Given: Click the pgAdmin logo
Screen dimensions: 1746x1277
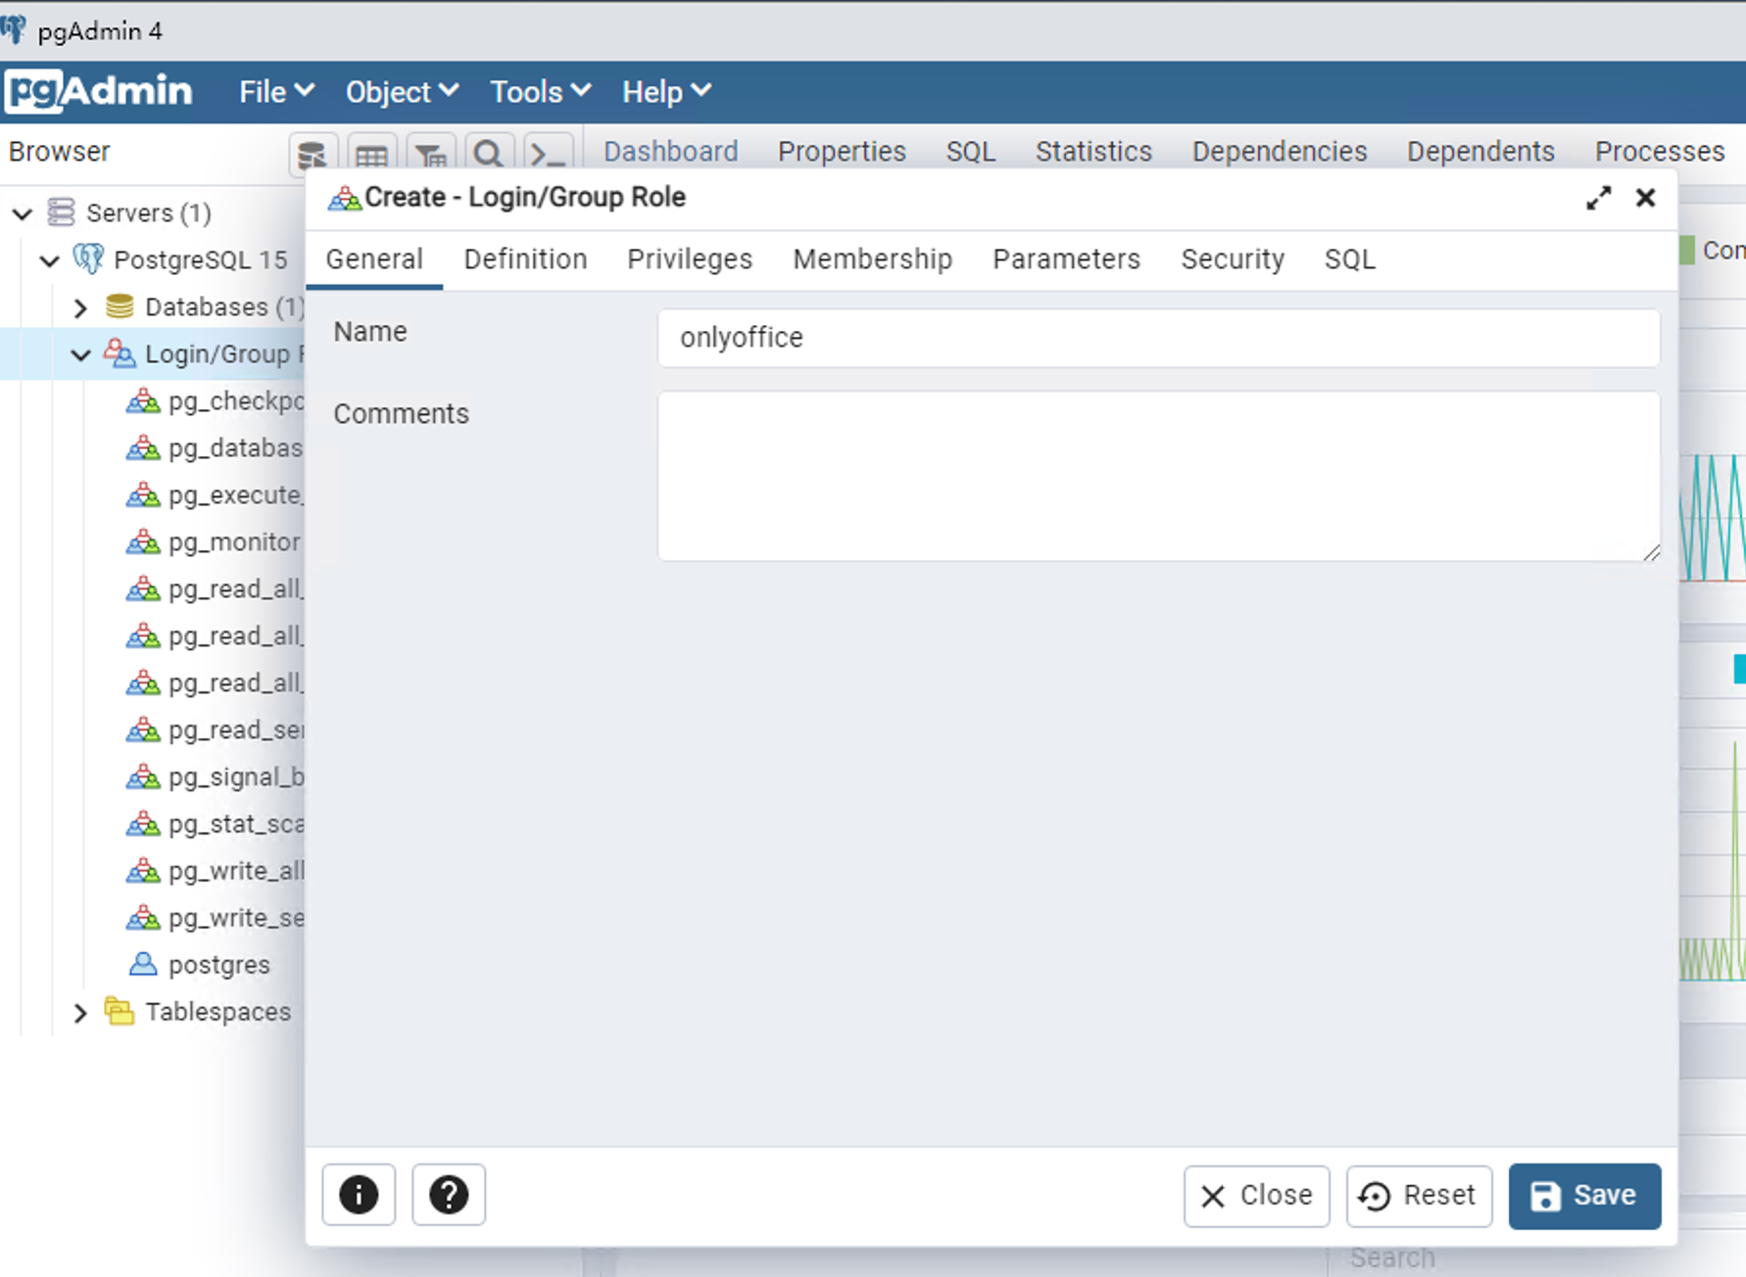Looking at the screenshot, I should click(x=99, y=91).
